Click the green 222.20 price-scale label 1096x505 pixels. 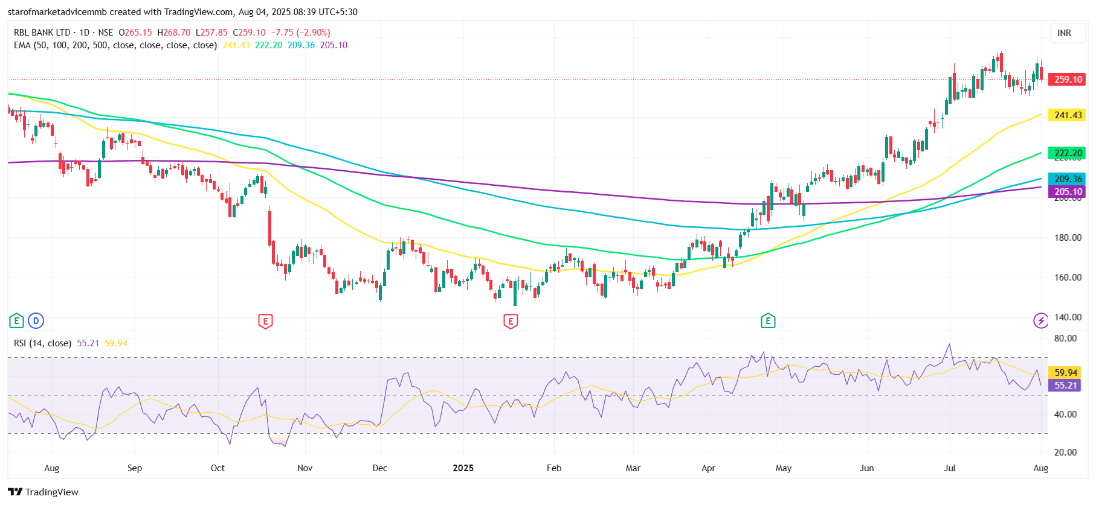[x=1068, y=153]
